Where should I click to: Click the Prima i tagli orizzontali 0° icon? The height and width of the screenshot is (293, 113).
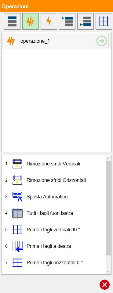(17, 262)
